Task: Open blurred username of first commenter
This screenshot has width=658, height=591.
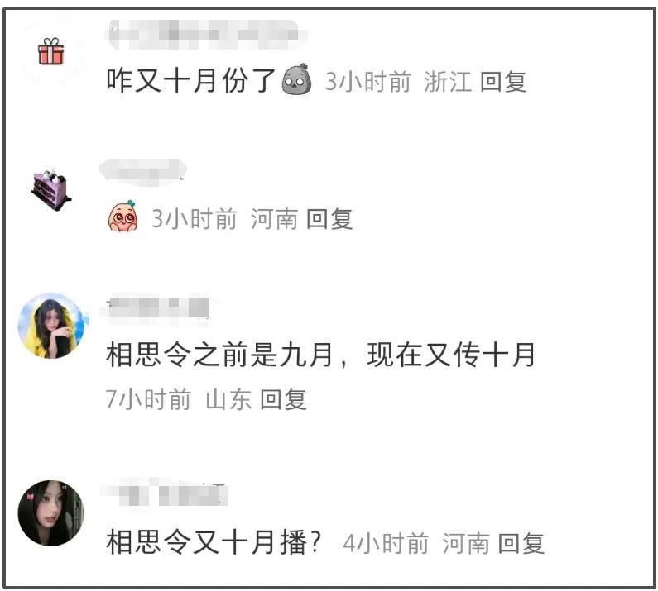Action: click(x=205, y=34)
